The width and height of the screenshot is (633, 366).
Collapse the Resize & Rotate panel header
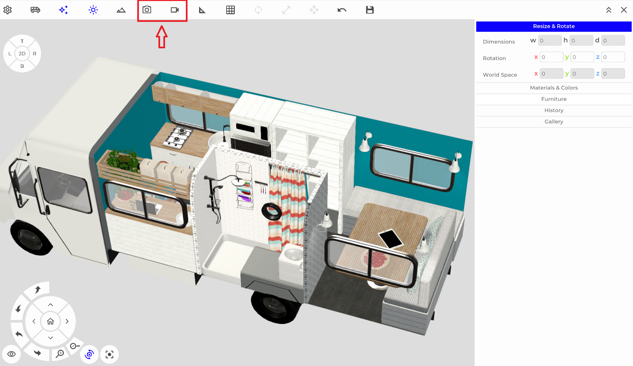point(554,26)
